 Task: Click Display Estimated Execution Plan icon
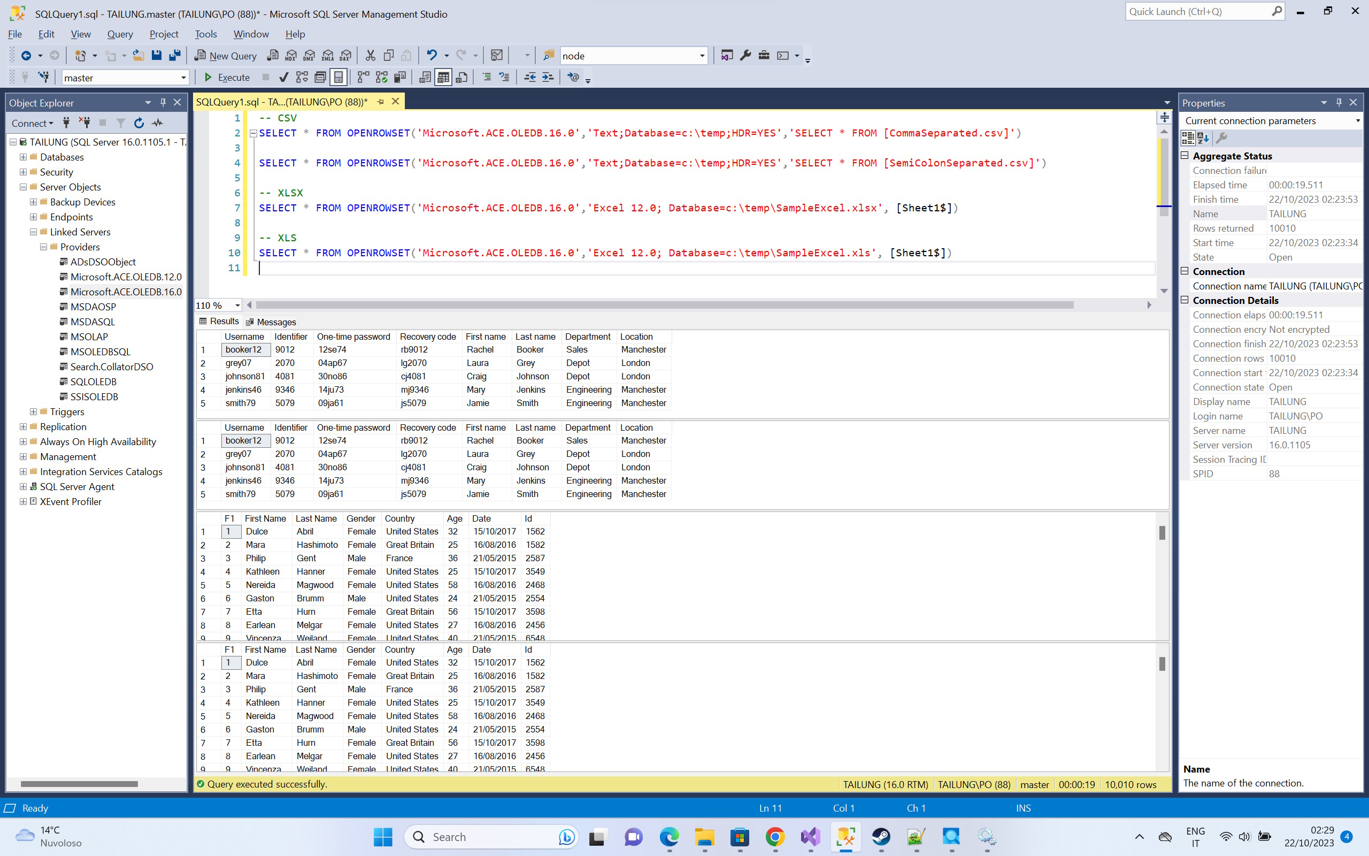pyautogui.click(x=302, y=77)
